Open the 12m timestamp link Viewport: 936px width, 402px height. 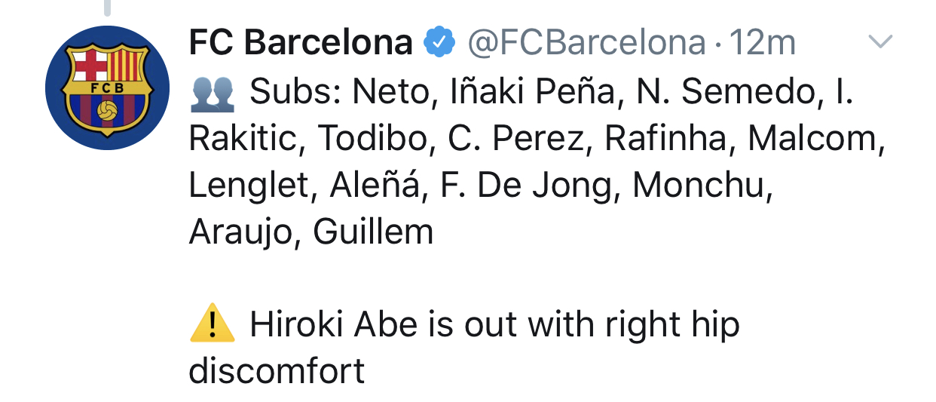tap(763, 43)
